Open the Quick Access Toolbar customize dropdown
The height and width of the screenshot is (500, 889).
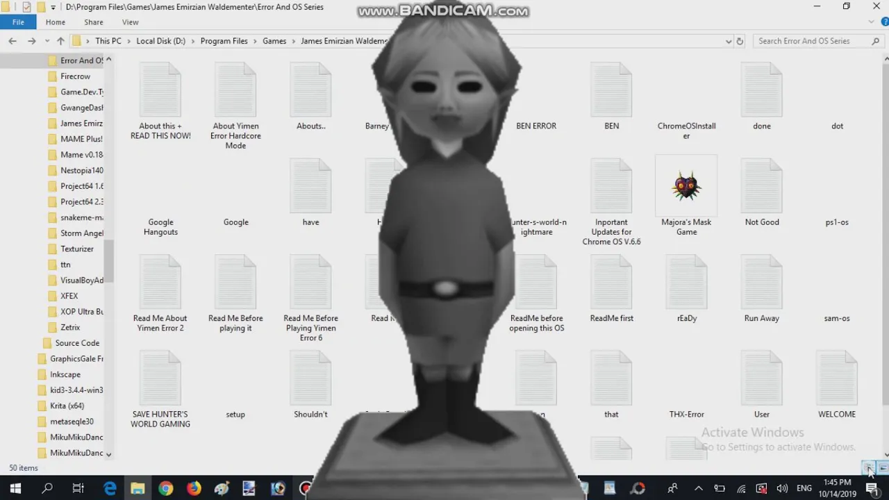click(x=53, y=8)
